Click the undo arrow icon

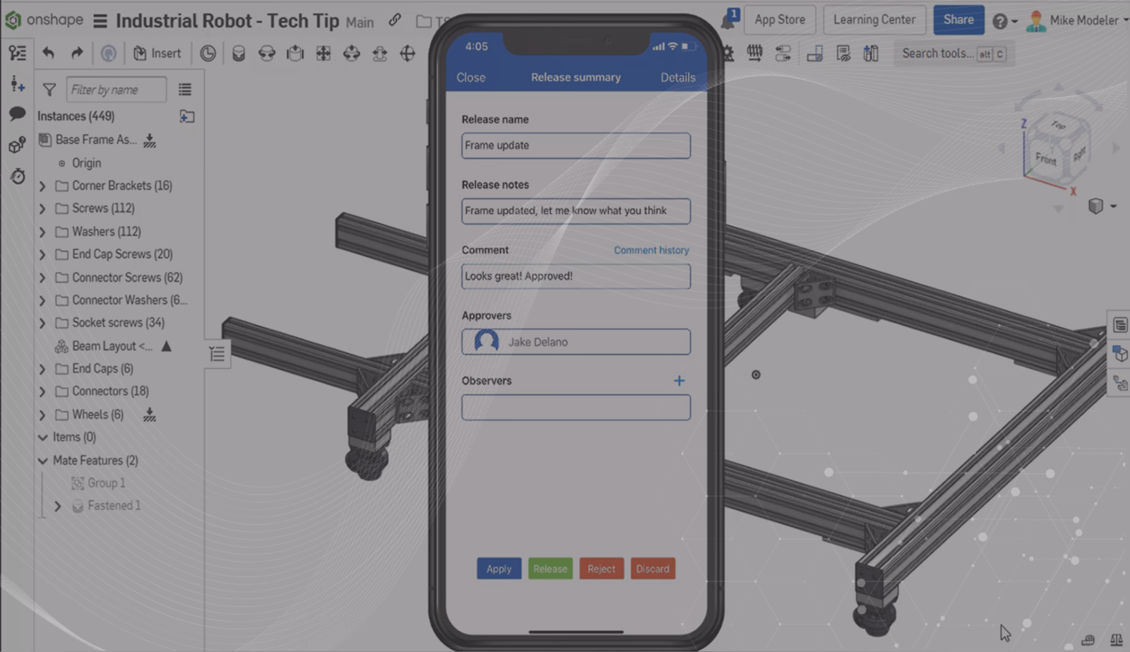(x=48, y=53)
